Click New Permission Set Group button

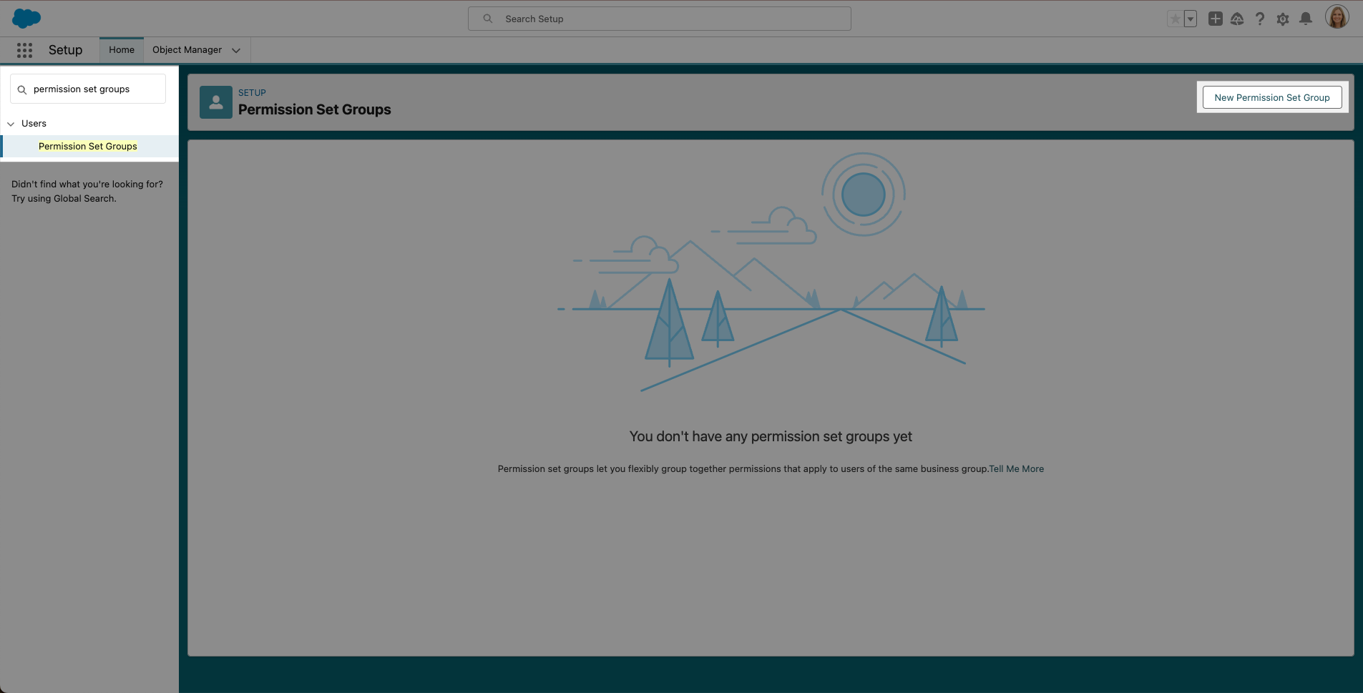[x=1271, y=97]
